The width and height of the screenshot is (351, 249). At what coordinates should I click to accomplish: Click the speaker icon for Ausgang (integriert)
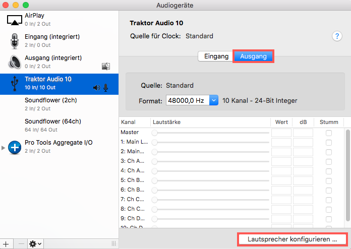[x=15, y=62]
